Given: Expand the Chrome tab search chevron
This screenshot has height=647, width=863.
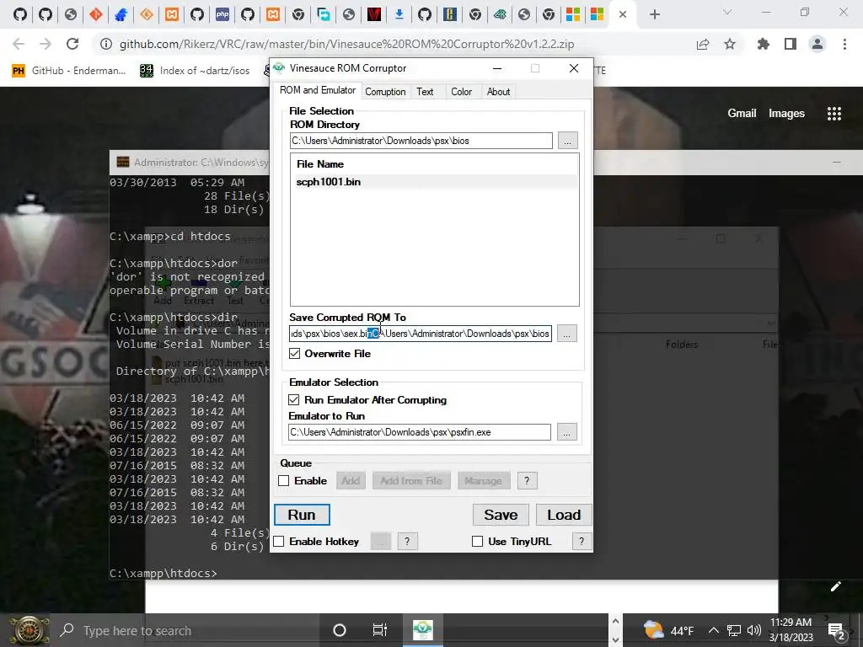Looking at the screenshot, I should pyautogui.click(x=727, y=12).
